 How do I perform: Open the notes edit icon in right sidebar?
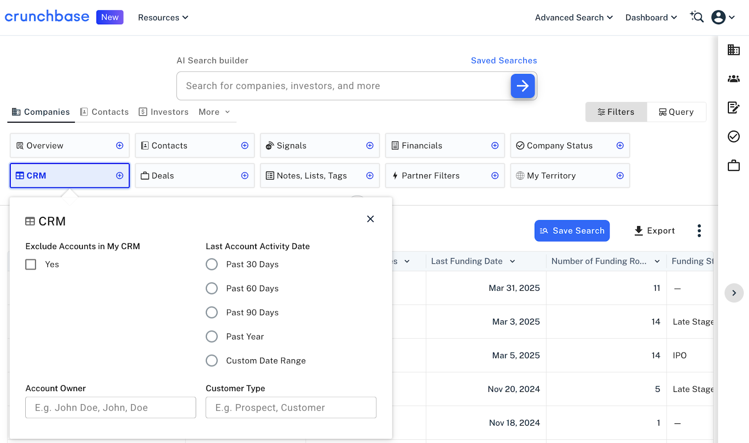[734, 108]
